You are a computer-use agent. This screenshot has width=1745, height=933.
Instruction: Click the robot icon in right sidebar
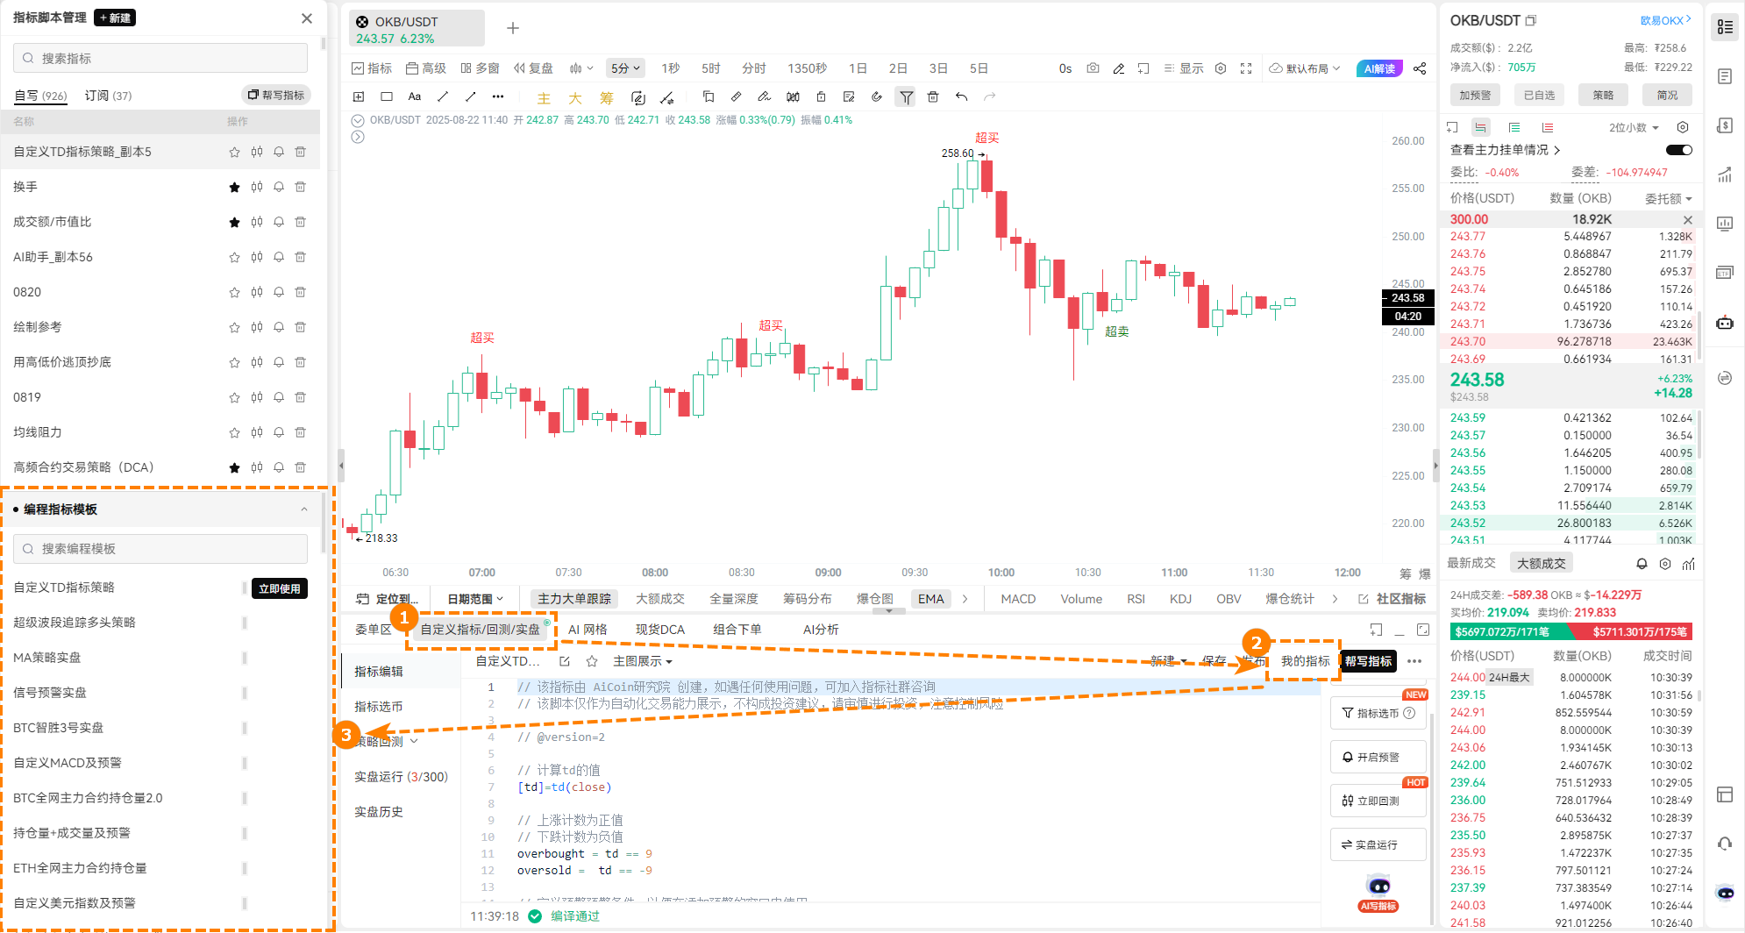[1725, 322]
